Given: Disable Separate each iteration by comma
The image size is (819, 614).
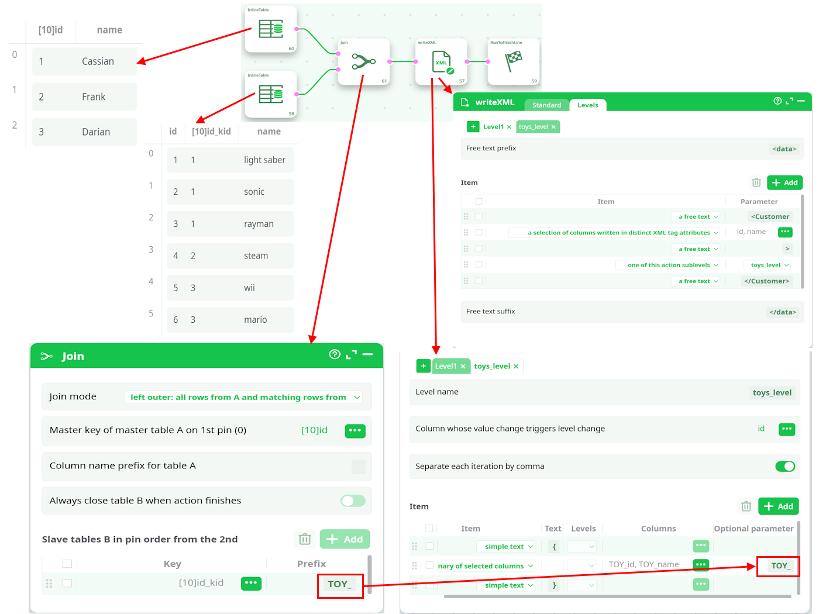Looking at the screenshot, I should pos(784,466).
